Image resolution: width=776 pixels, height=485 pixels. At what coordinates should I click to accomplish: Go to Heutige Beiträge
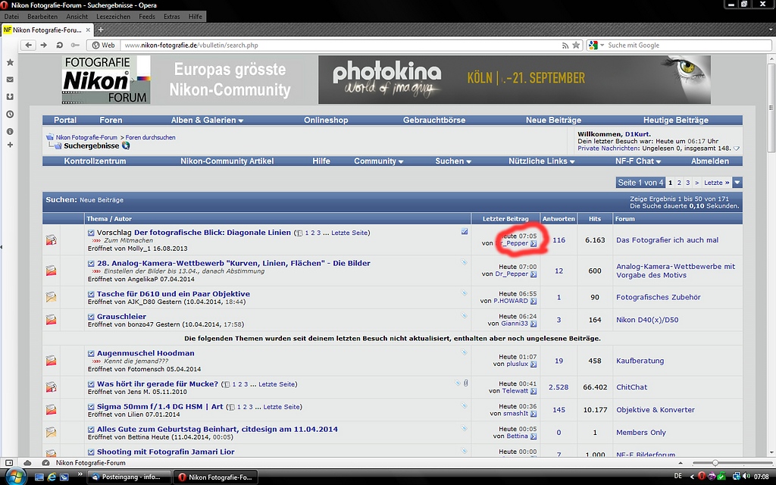(x=675, y=120)
